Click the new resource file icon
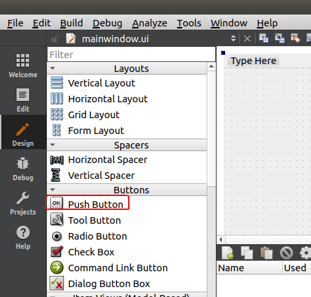The height and width of the screenshot is (297, 311). click(228, 253)
